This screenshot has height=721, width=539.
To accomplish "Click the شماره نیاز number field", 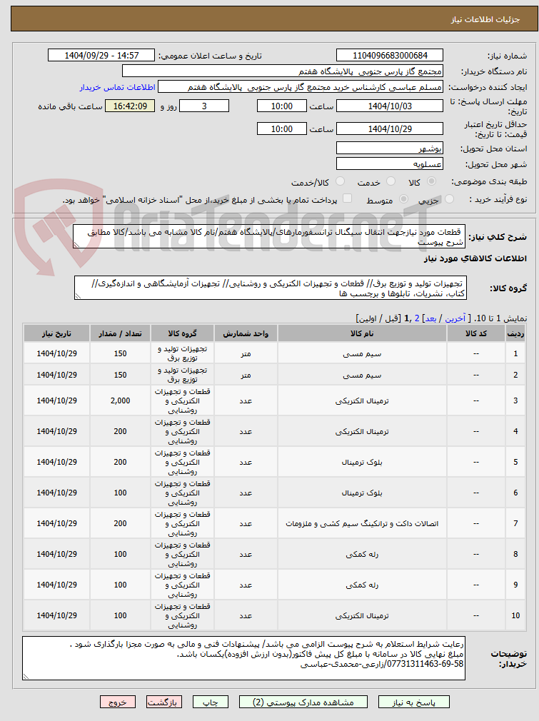I will pos(390,55).
